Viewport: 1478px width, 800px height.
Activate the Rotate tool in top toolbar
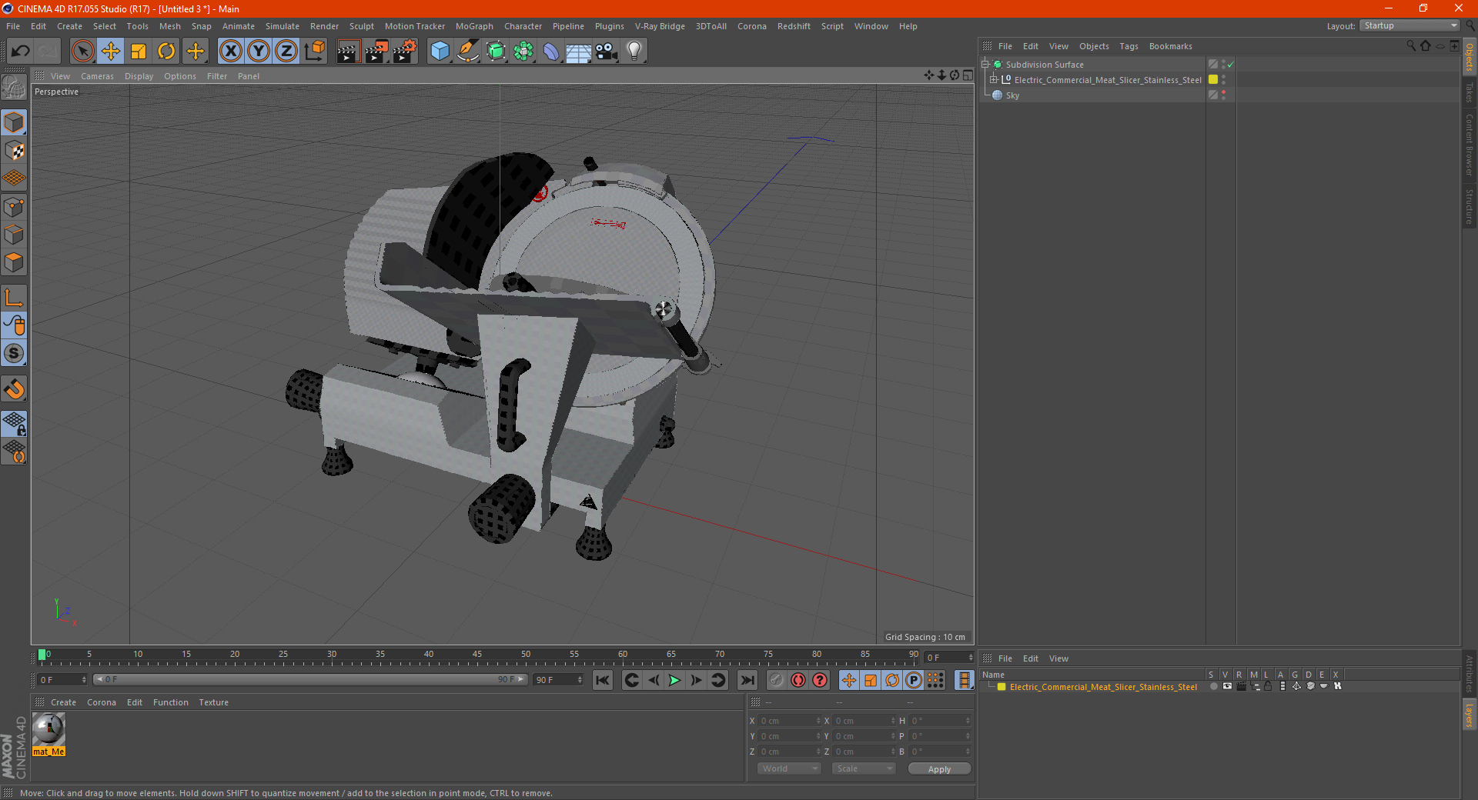point(166,52)
